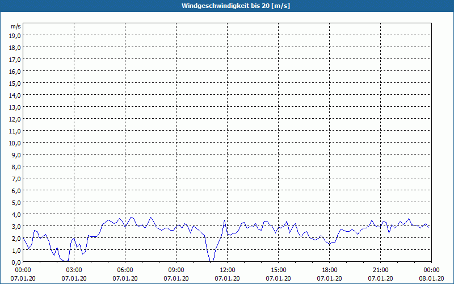Screen dimensions: 454x284
Task: Click the 15:00 time label
Action: [278, 270]
